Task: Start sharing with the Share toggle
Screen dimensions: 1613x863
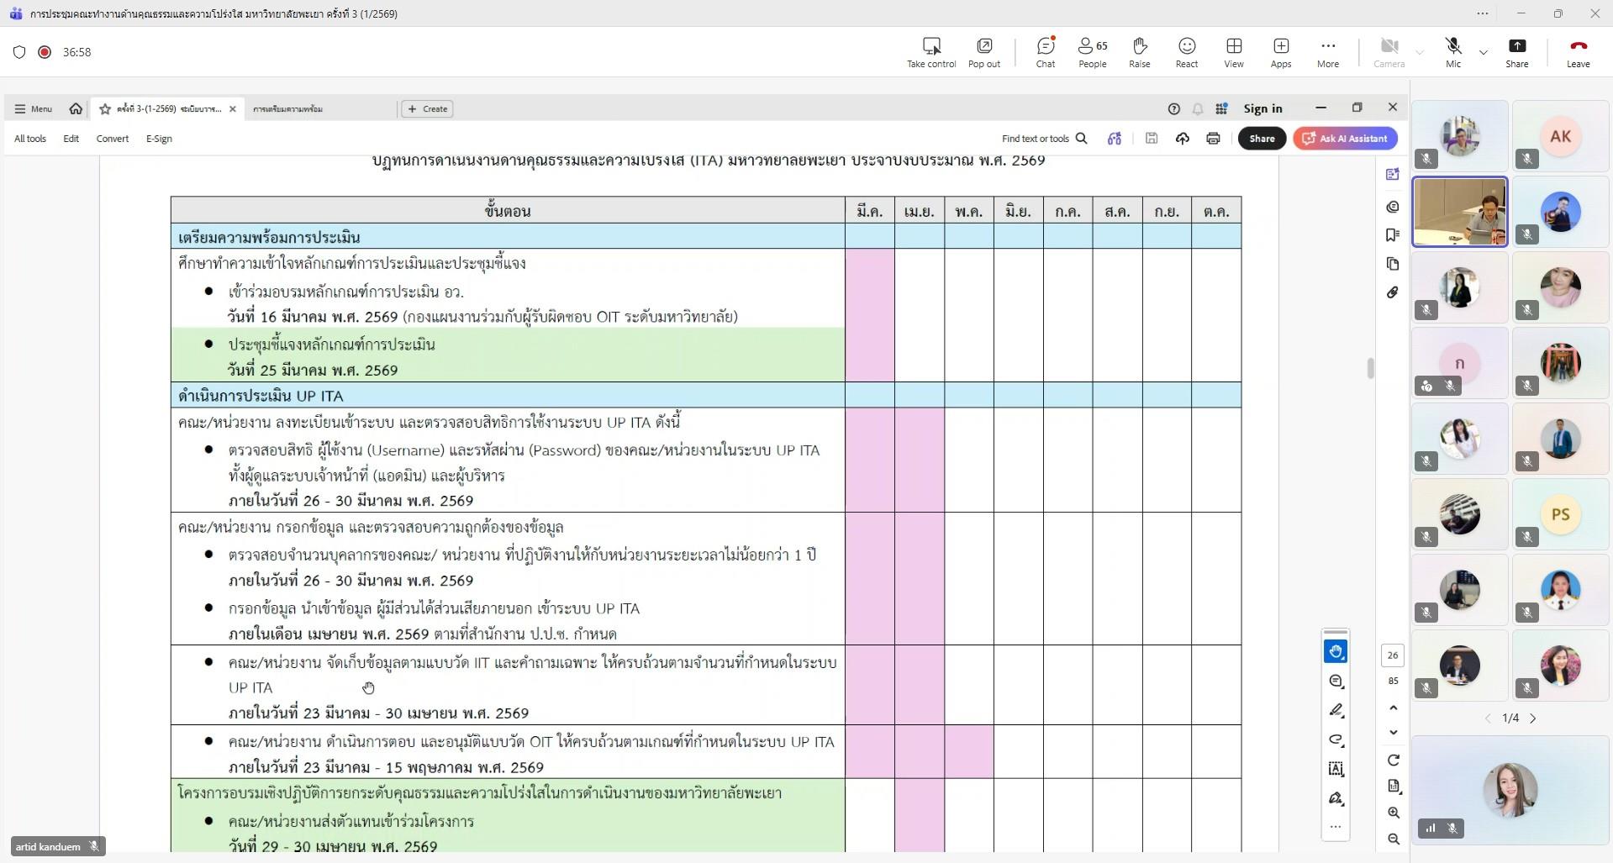Action: click(1516, 52)
